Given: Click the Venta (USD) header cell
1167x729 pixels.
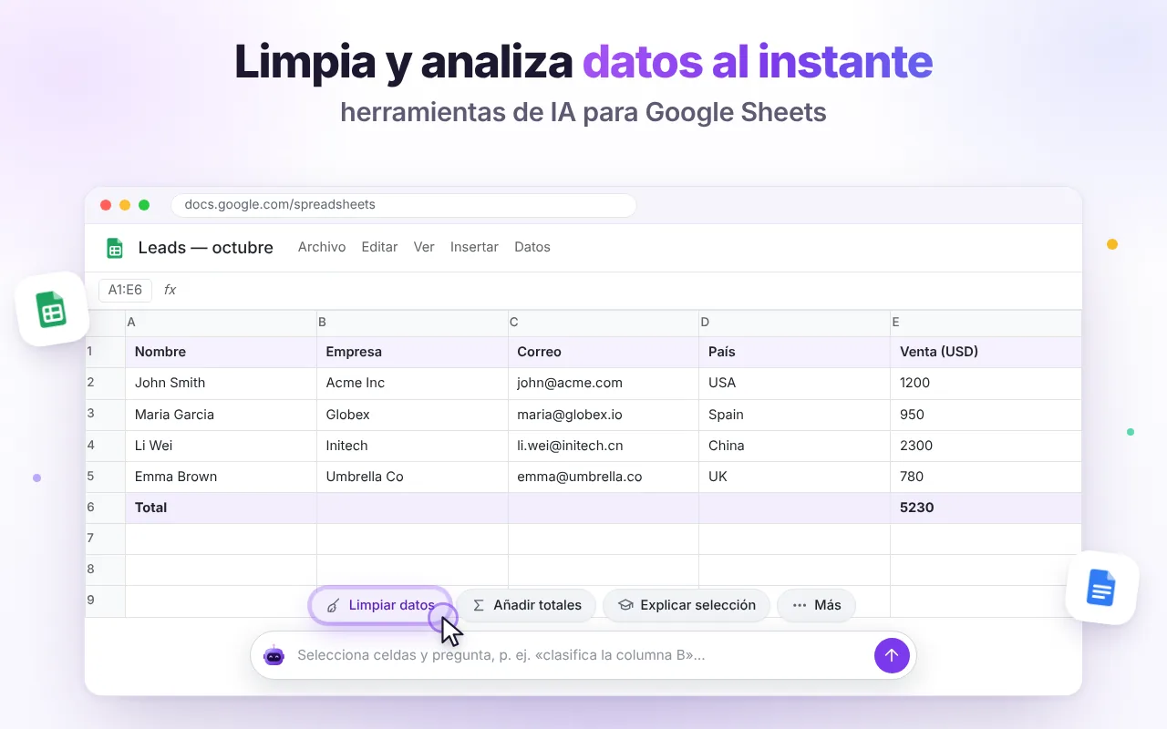Looking at the screenshot, I should [986, 352].
